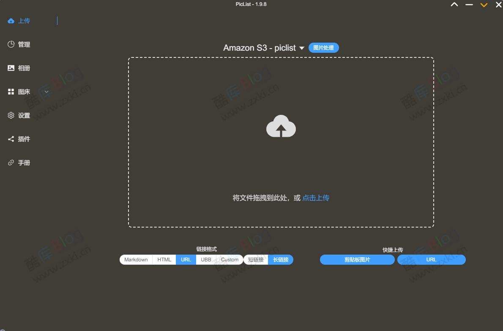Click the title bar down chevron
Image resolution: width=503 pixels, height=331 pixels.
click(484, 5)
